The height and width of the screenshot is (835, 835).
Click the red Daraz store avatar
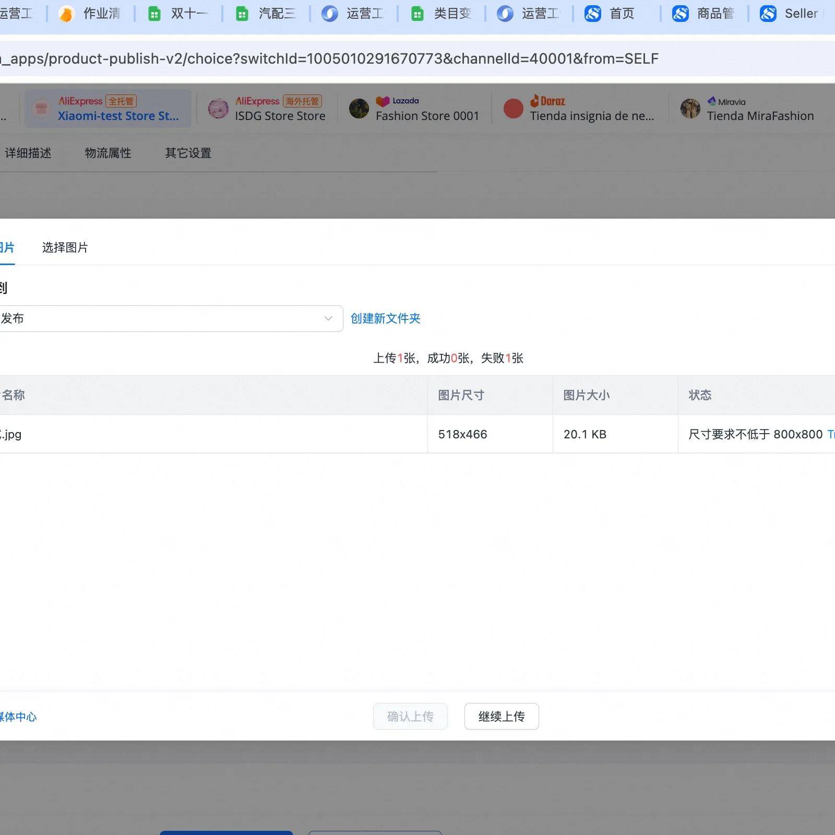513,109
